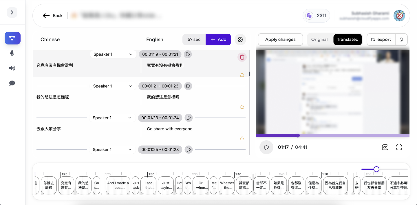The width and height of the screenshot is (417, 205).
Task: Select timeline clip 因為首先我自己有興趣
Action: [335, 185]
